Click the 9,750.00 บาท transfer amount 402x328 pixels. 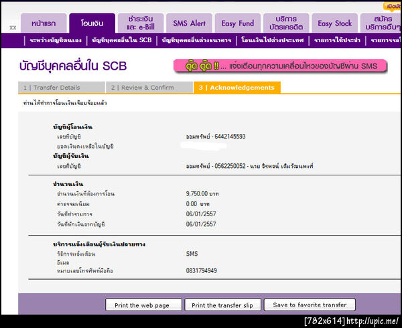pyautogui.click(x=202, y=193)
